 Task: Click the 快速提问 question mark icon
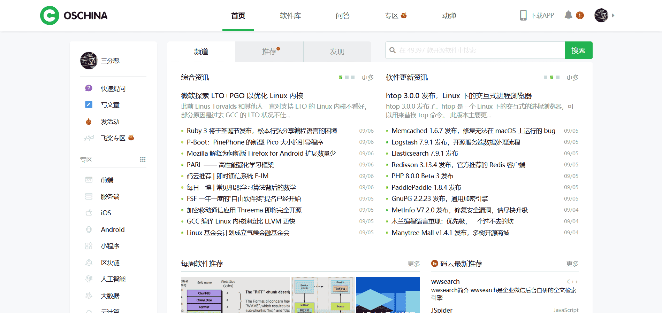click(89, 88)
